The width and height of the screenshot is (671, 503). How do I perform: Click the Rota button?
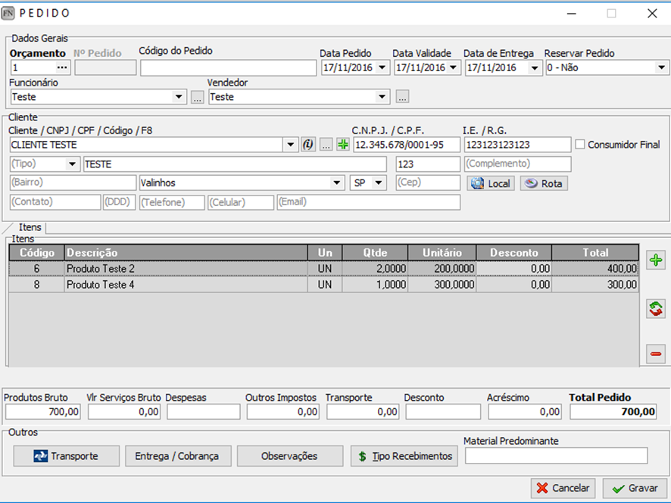pyautogui.click(x=544, y=183)
